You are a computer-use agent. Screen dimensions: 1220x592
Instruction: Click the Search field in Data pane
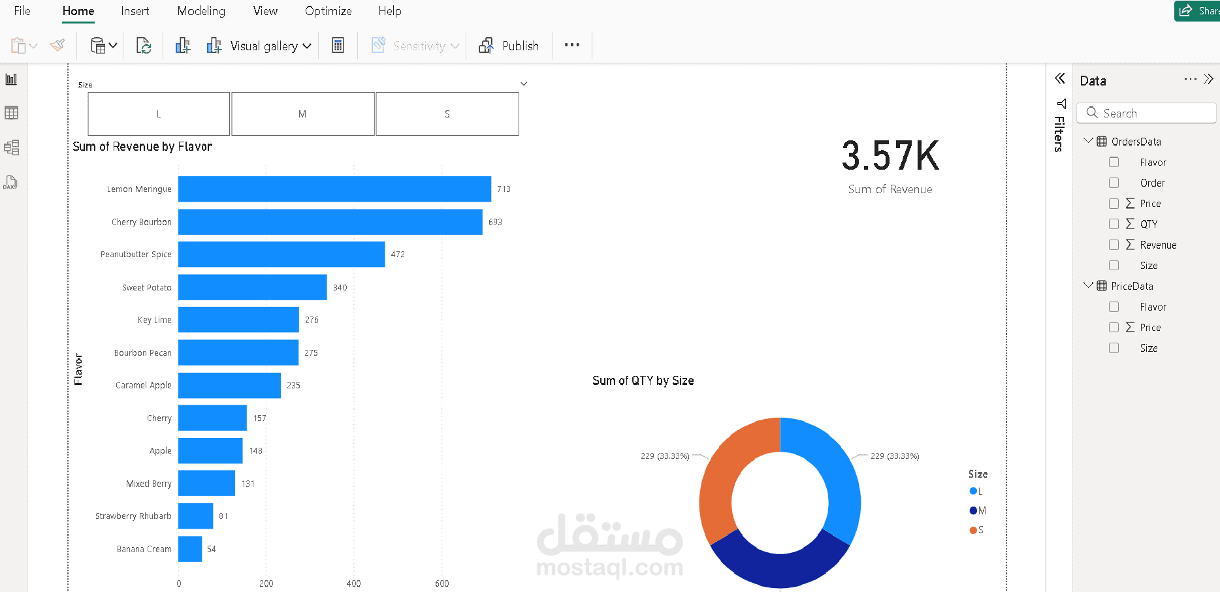1146,113
